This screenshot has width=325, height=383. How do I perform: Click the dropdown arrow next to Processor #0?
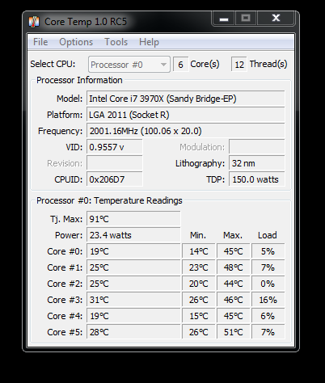click(163, 65)
